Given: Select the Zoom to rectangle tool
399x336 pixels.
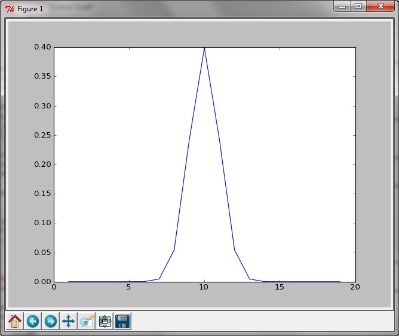Looking at the screenshot, I should 87,321.
